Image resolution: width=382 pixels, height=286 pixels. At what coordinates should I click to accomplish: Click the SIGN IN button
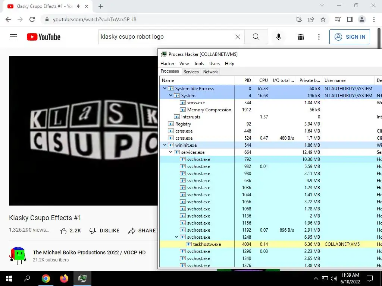350,37
